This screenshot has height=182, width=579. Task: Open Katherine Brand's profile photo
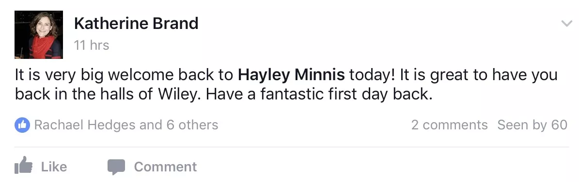tap(39, 35)
